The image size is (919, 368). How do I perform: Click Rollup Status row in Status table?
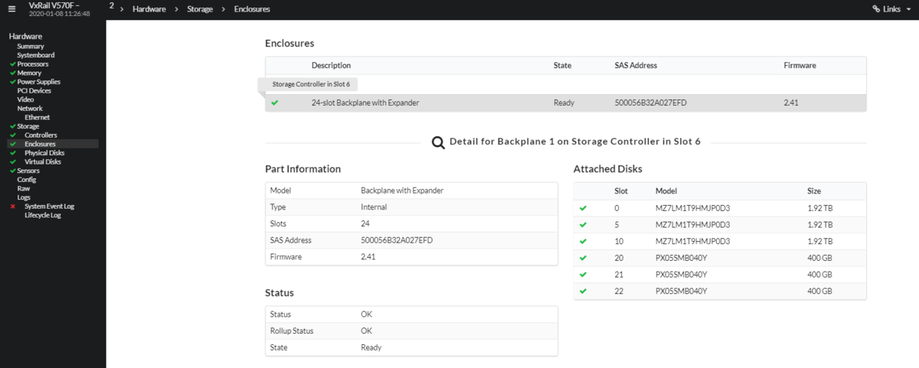click(x=411, y=331)
